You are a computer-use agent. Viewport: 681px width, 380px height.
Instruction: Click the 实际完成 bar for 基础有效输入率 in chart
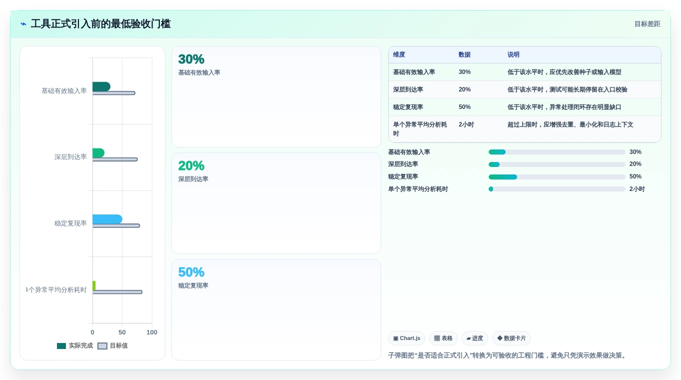[101, 86]
